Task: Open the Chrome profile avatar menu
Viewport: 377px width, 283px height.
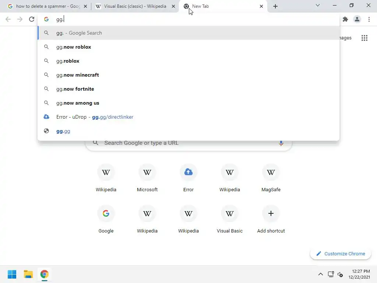Action: (357, 19)
